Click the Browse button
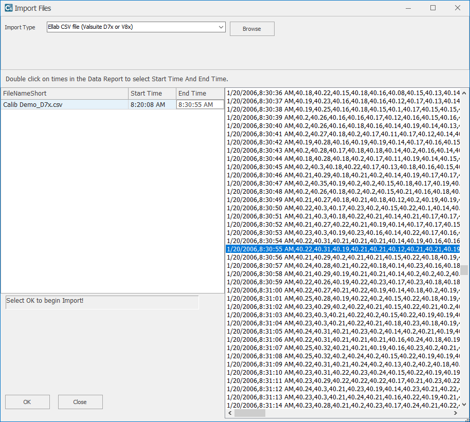Image resolution: width=470 pixels, height=422 pixels. [x=252, y=29]
